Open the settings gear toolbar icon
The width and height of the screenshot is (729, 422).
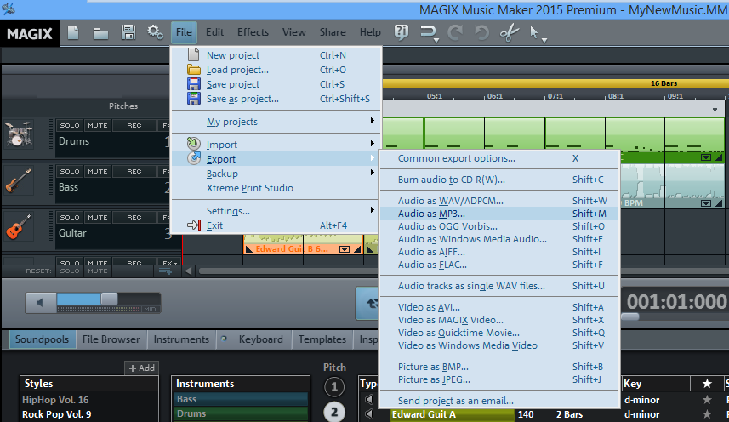155,32
